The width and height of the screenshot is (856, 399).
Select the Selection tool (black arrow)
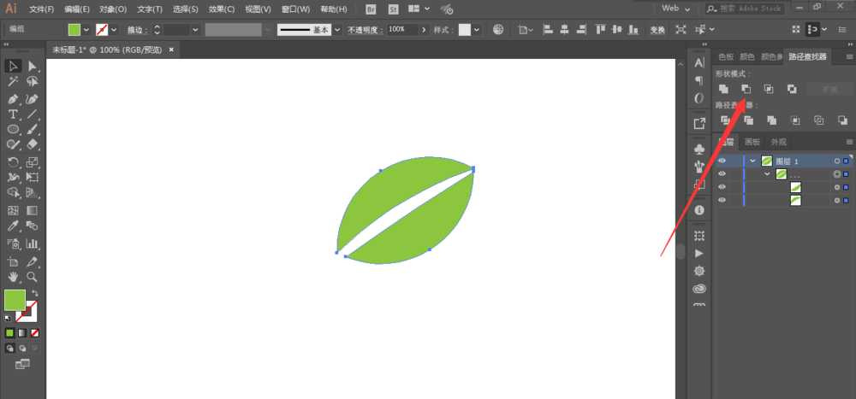point(13,66)
